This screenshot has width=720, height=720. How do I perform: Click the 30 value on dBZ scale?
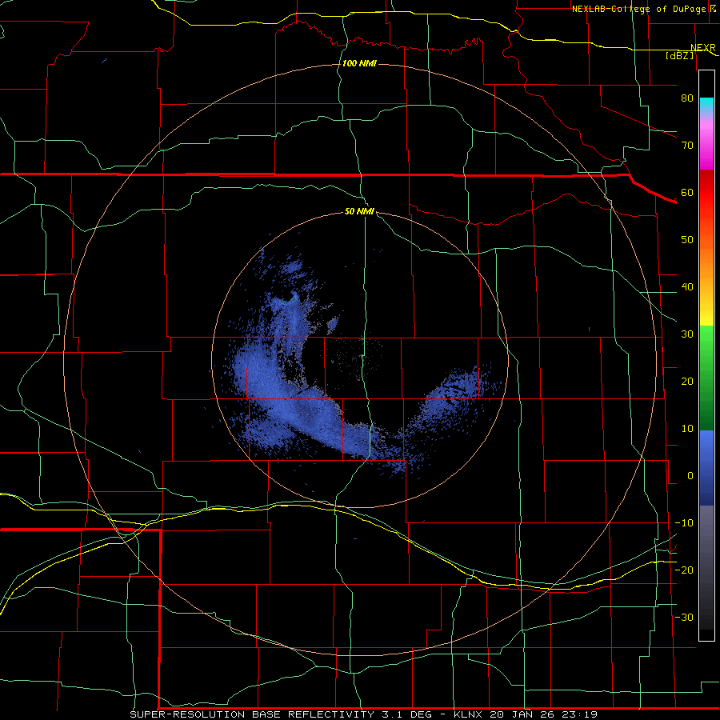[x=687, y=334]
